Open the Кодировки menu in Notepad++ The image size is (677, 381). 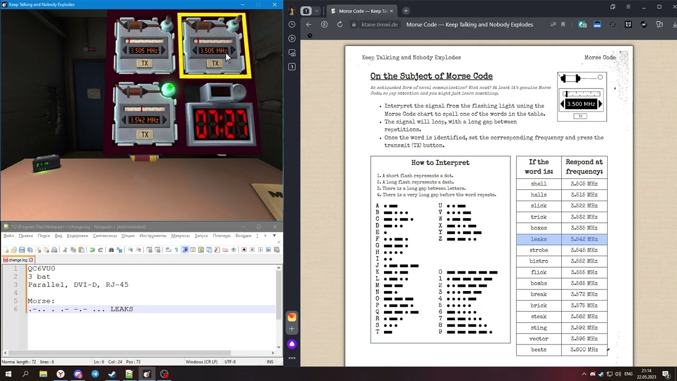(78, 235)
